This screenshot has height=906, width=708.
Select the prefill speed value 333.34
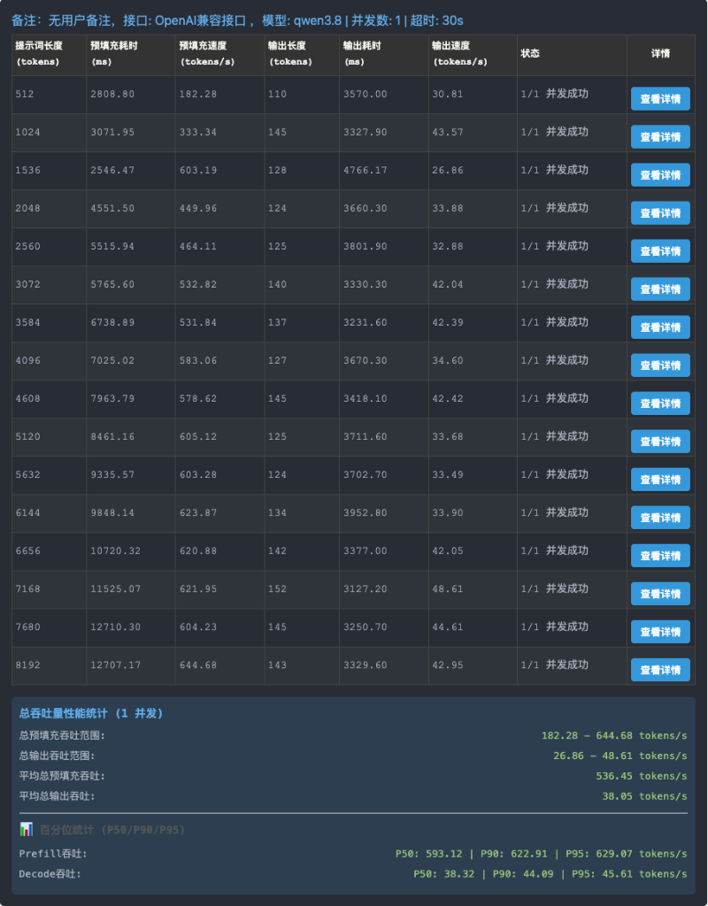pyautogui.click(x=198, y=133)
